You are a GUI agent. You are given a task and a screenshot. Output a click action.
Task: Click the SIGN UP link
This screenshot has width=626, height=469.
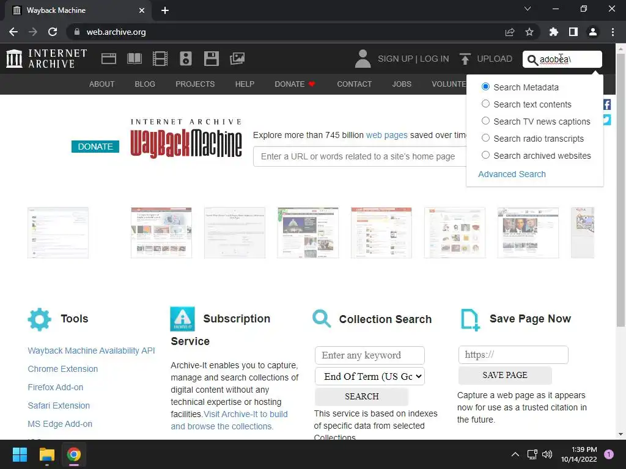point(396,59)
